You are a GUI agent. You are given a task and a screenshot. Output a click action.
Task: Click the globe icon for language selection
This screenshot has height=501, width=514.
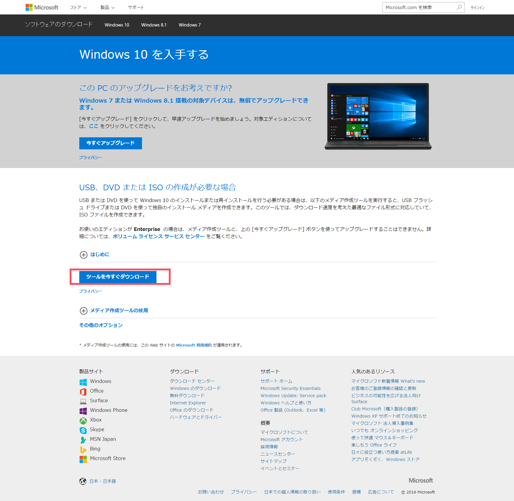[83, 481]
